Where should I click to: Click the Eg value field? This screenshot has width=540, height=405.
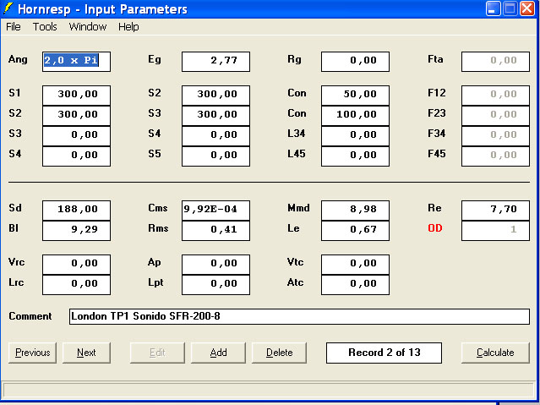pyautogui.click(x=215, y=61)
